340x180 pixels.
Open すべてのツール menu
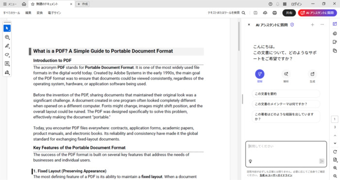pyautogui.click(x=12, y=13)
